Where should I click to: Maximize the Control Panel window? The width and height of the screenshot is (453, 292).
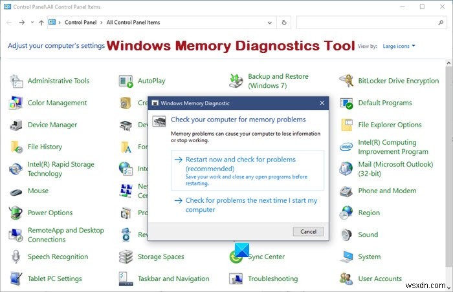423,6
